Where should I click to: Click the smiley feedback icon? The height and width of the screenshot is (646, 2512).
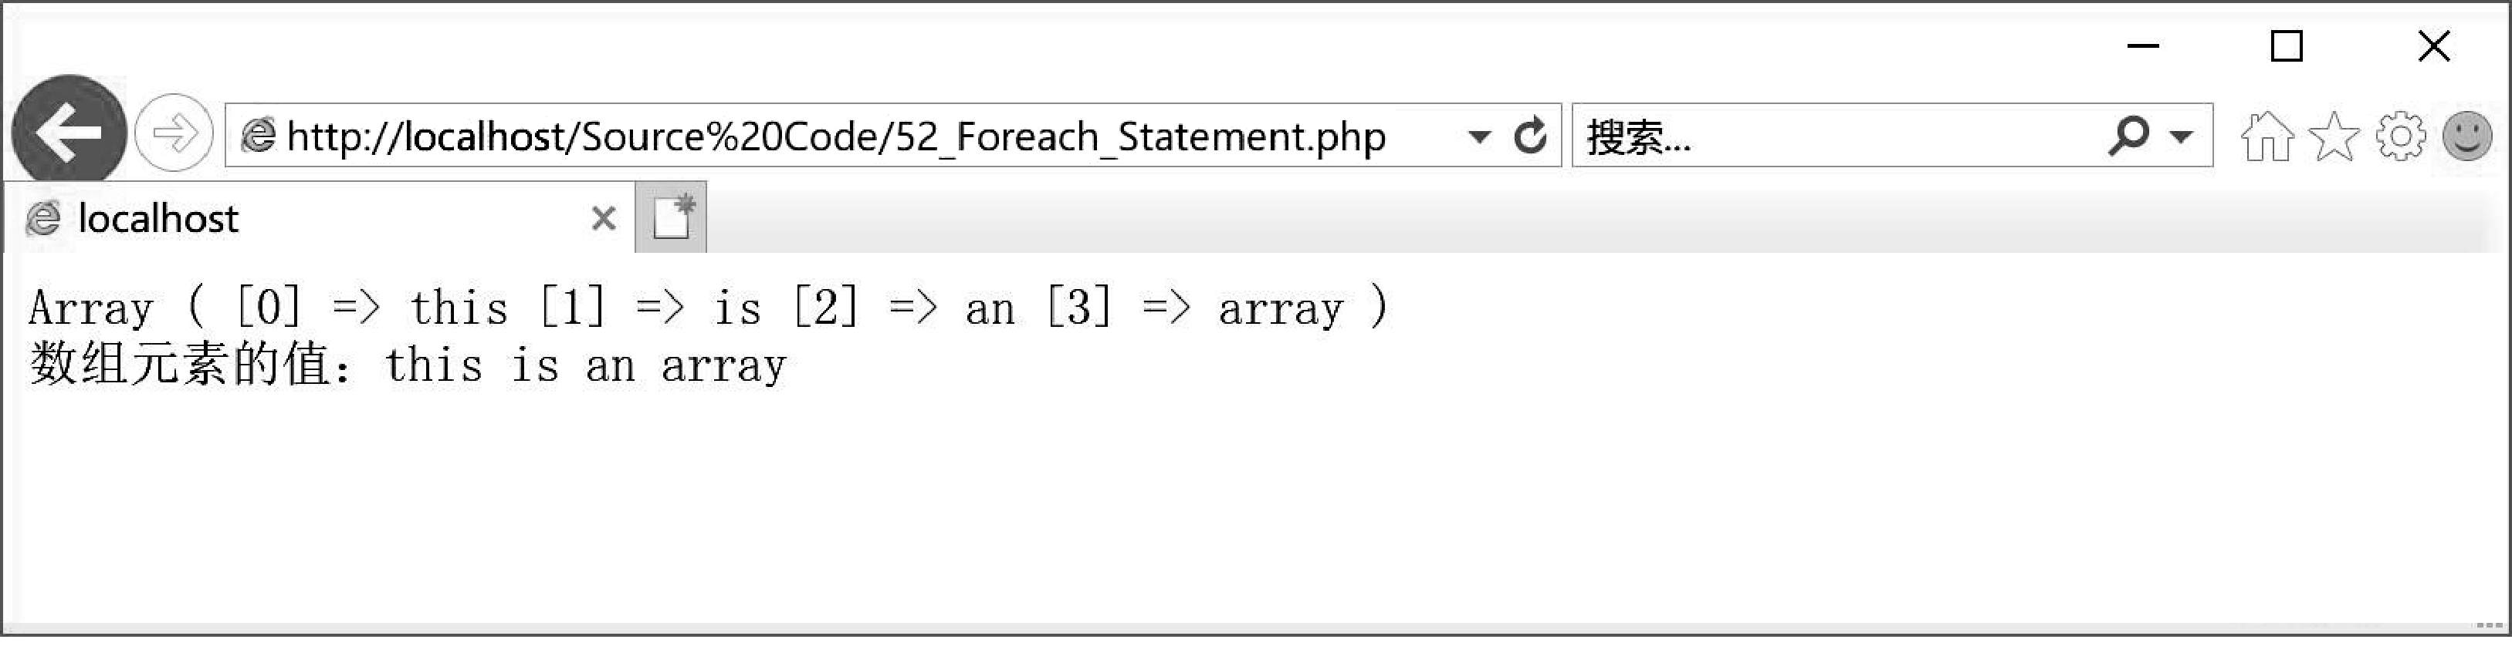coord(2468,136)
